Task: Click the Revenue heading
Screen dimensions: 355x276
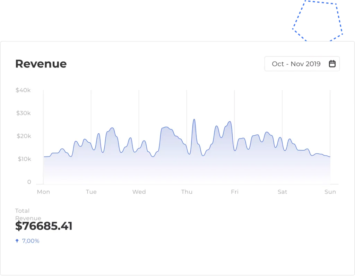Action: [41, 64]
